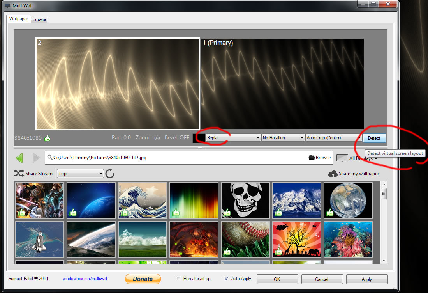
Task: Click Share my wallpaper cloud icon
Action: 333,174
